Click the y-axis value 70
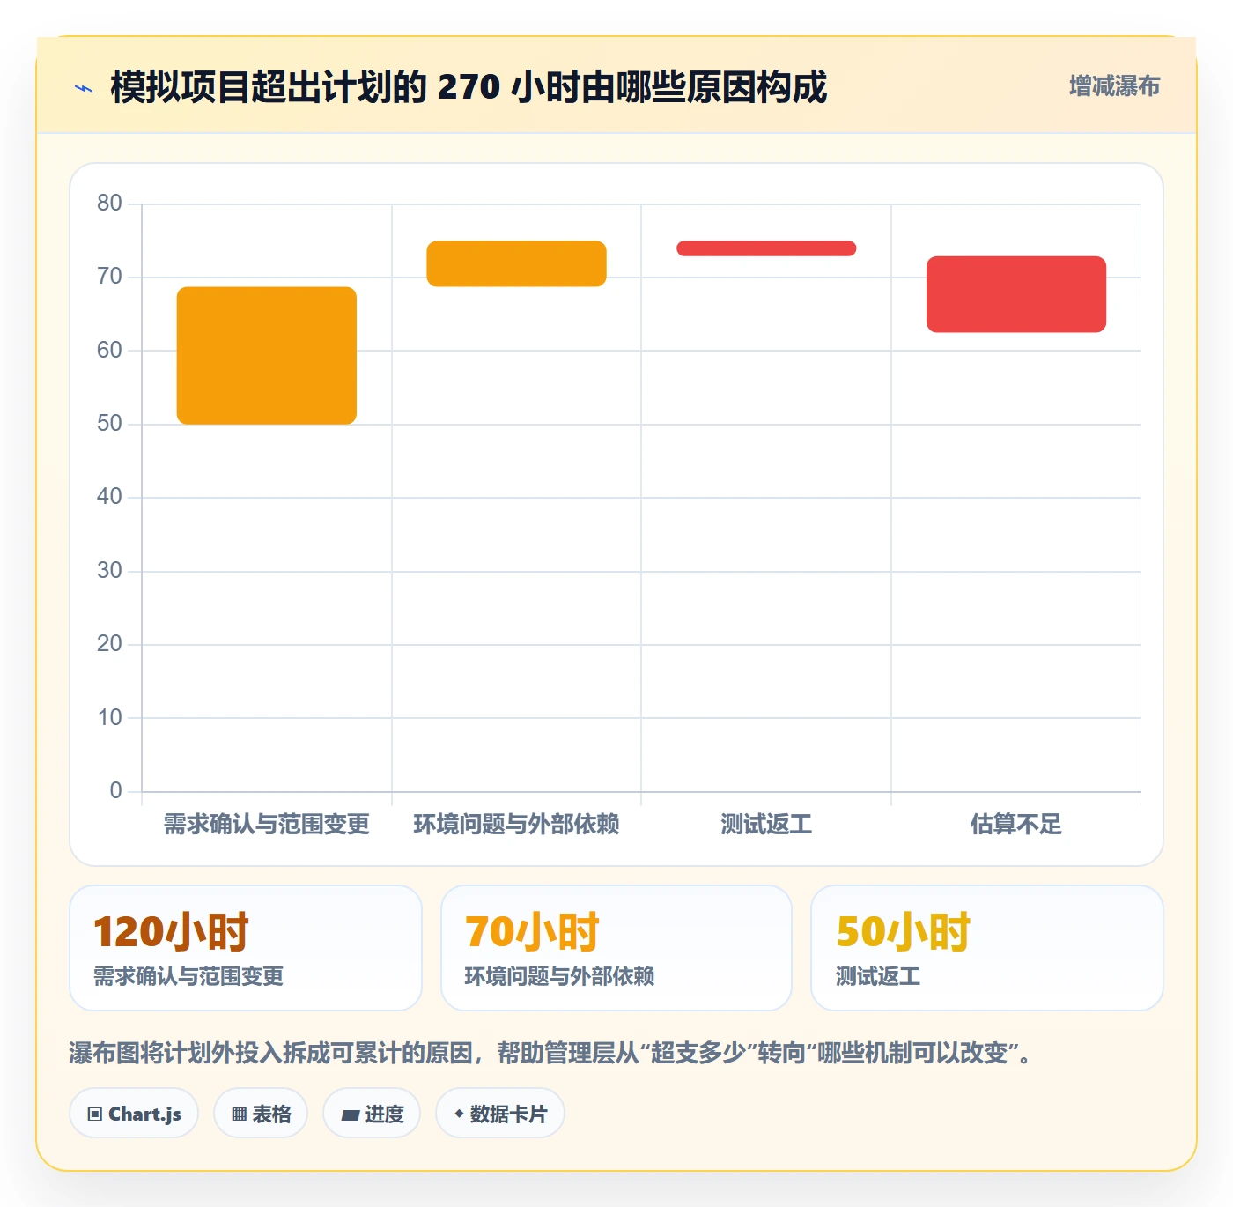This screenshot has width=1233, height=1207. (x=109, y=277)
